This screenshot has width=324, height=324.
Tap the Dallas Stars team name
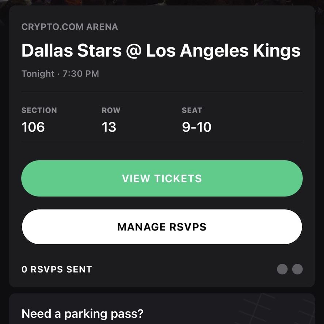[72, 51]
